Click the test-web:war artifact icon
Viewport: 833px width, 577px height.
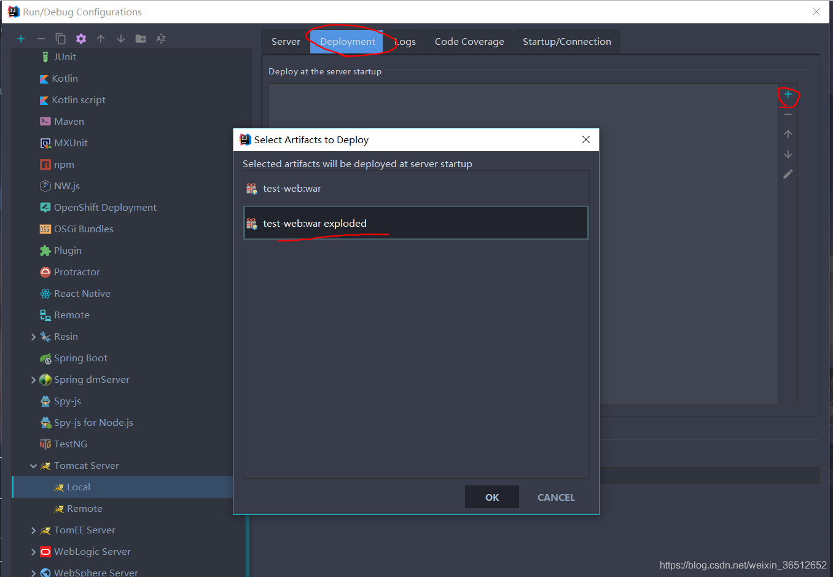tap(252, 189)
